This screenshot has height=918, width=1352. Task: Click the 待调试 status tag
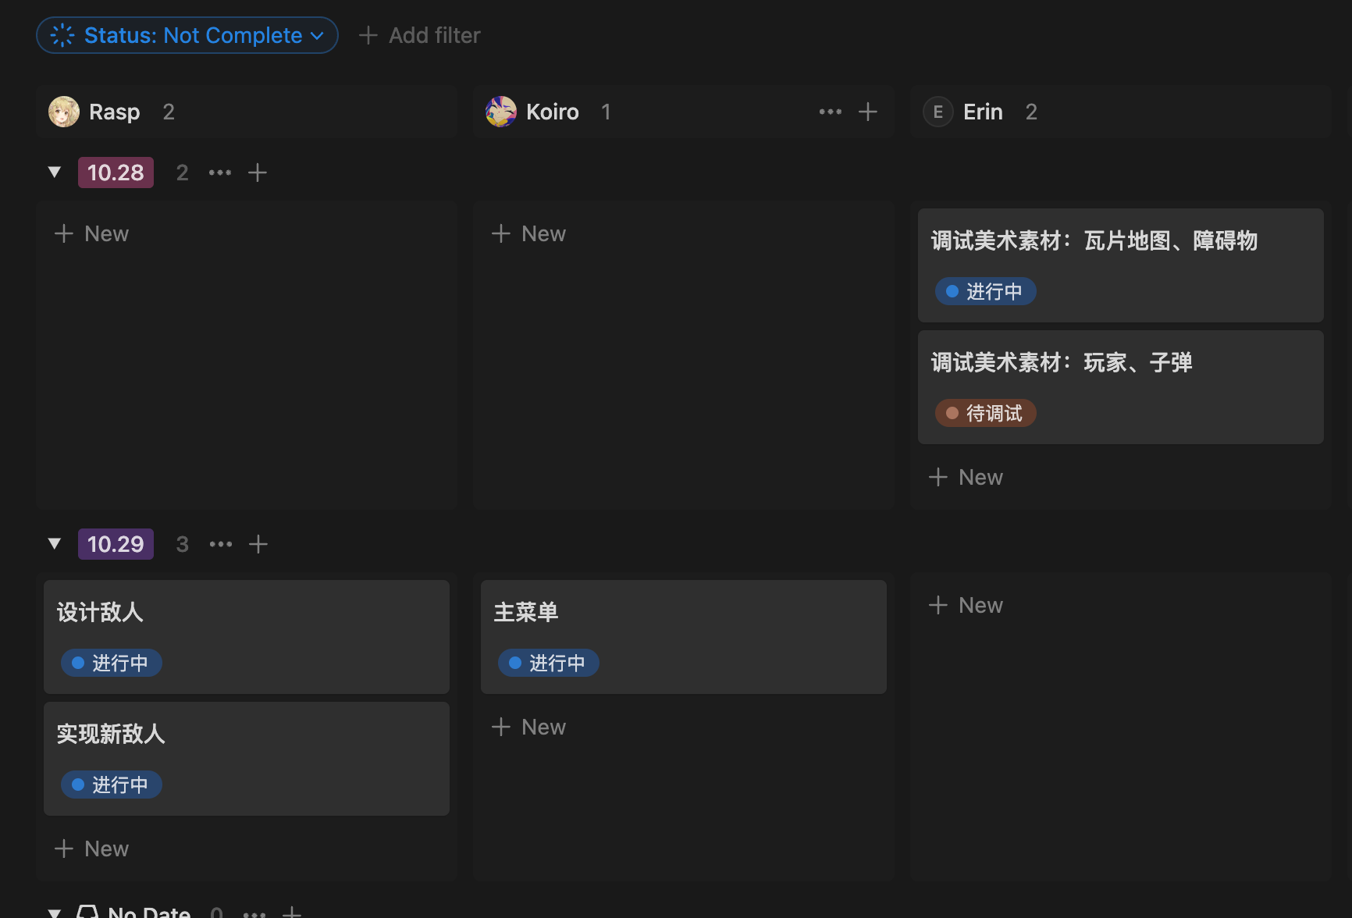[x=985, y=413]
